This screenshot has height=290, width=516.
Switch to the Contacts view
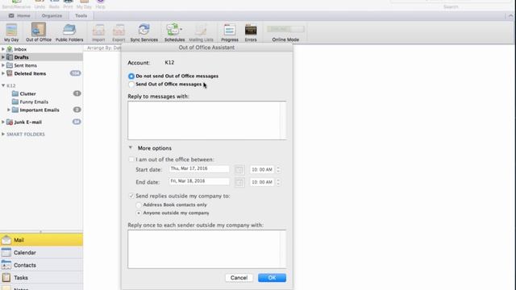coord(41,265)
